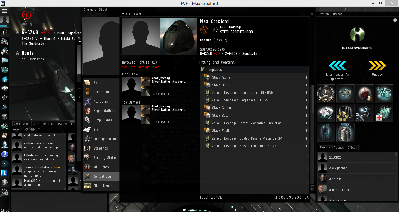Screen dimensions: 399x212
Task: Click the Skills menu entry
Action: click(x=101, y=83)
